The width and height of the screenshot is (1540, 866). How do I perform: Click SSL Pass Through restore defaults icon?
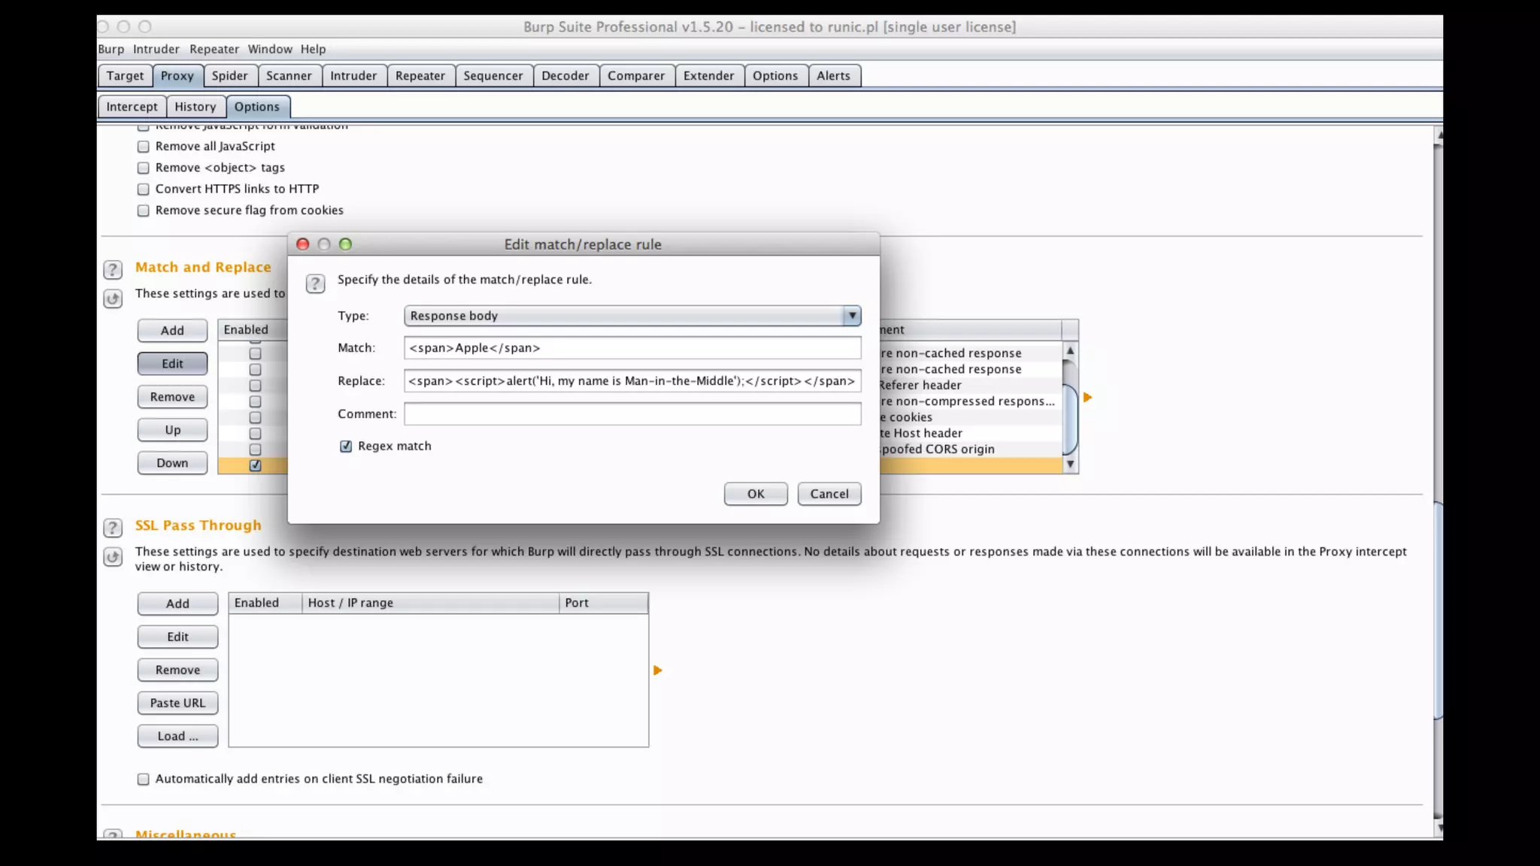pyautogui.click(x=113, y=557)
